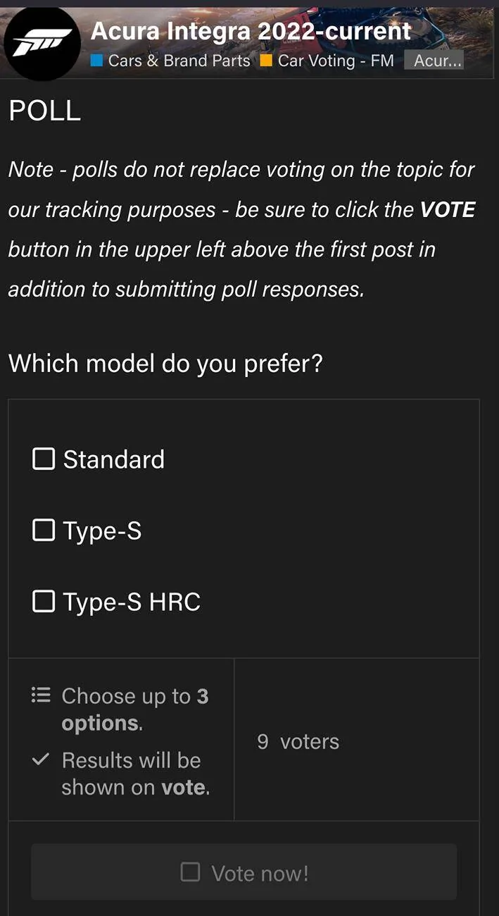Enable the Type-S HRC choice
Viewport: 499px width, 916px height.
click(x=43, y=601)
